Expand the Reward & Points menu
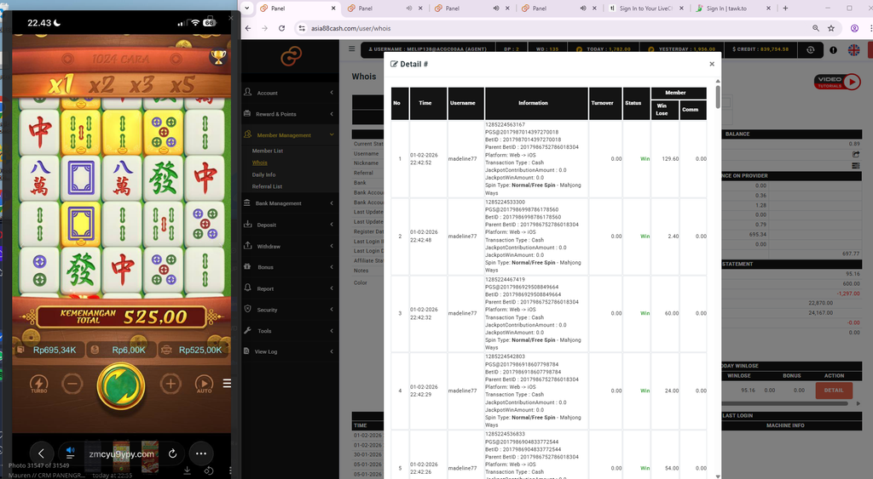Image resolution: width=873 pixels, height=479 pixels. pyautogui.click(x=290, y=114)
